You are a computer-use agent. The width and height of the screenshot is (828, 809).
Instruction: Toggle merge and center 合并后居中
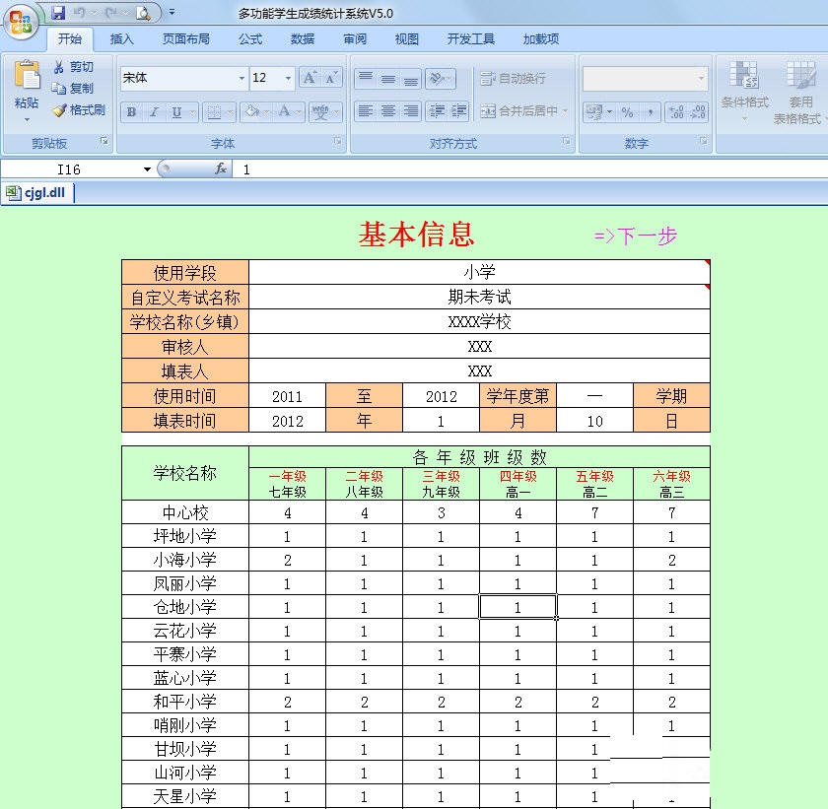point(519,110)
